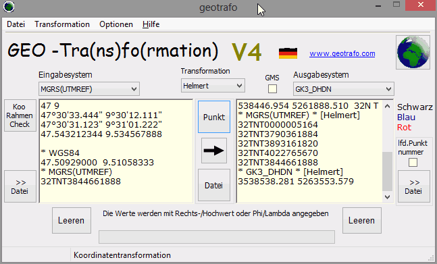Click input line '* WGS84'
The image size is (437, 264).
(x=60, y=153)
